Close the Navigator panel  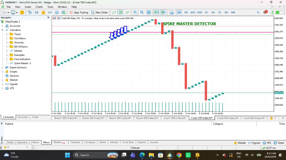[x=48, y=18]
